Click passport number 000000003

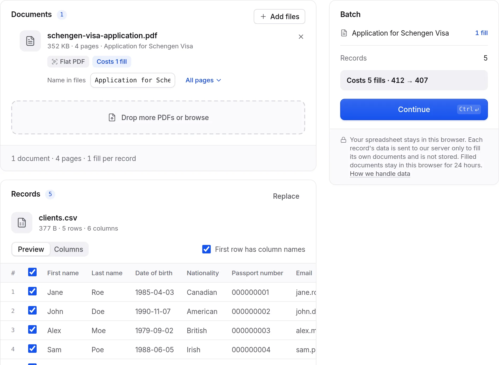(251, 330)
